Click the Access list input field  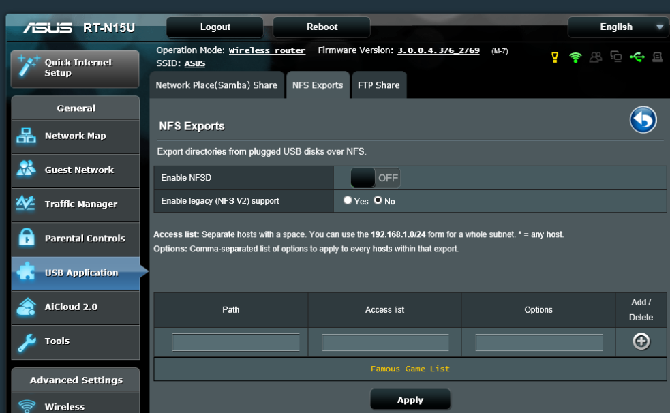click(x=385, y=342)
